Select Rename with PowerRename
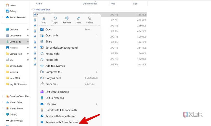The width and height of the screenshot is (211, 126). pyautogui.click(x=62, y=122)
